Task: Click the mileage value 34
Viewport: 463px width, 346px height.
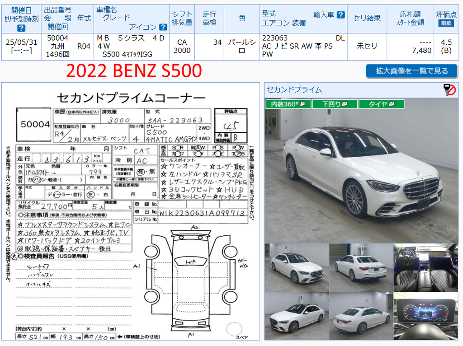Action: pyautogui.click(x=217, y=42)
